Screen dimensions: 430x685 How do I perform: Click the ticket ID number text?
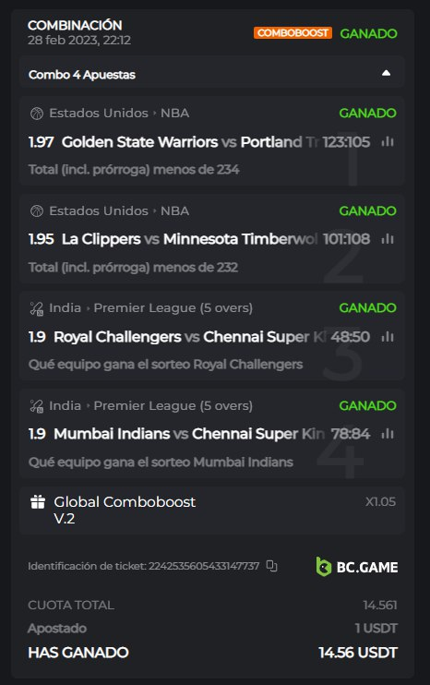(x=204, y=566)
